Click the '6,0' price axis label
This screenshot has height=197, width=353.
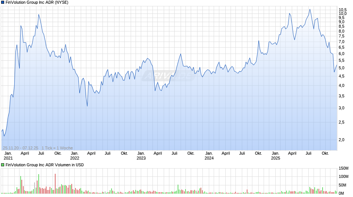point(341,54)
